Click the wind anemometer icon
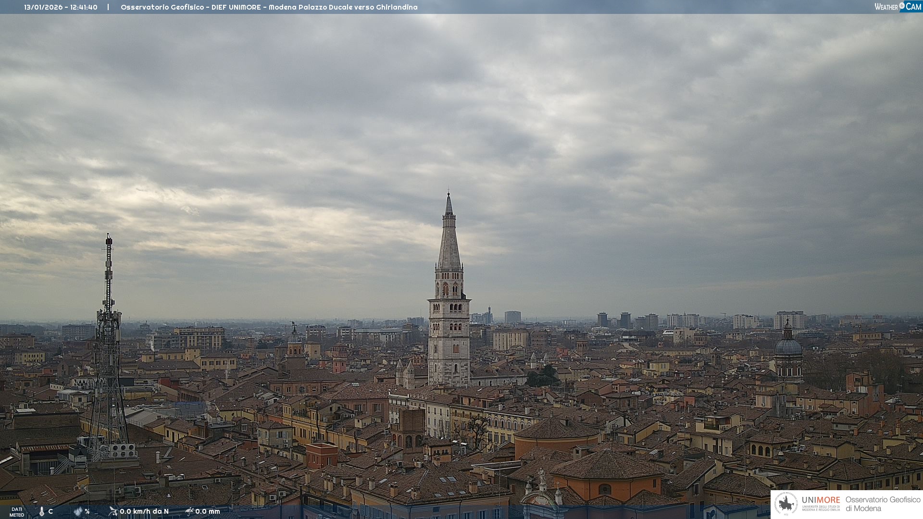The image size is (923, 519). tap(113, 511)
